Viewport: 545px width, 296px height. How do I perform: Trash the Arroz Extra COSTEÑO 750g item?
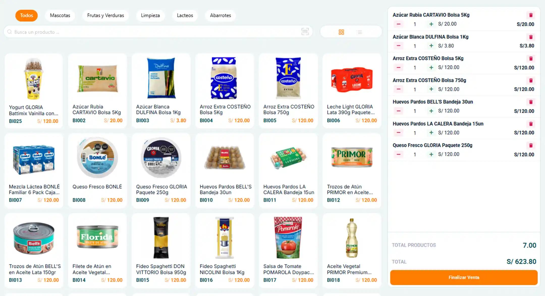531,81
